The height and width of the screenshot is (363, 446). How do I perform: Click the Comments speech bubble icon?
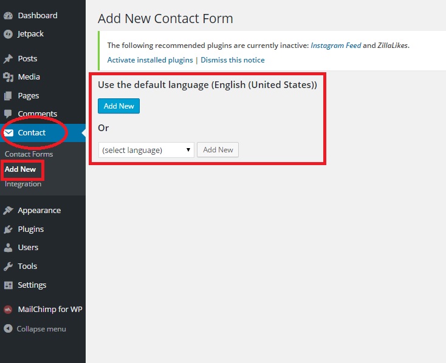tap(8, 114)
